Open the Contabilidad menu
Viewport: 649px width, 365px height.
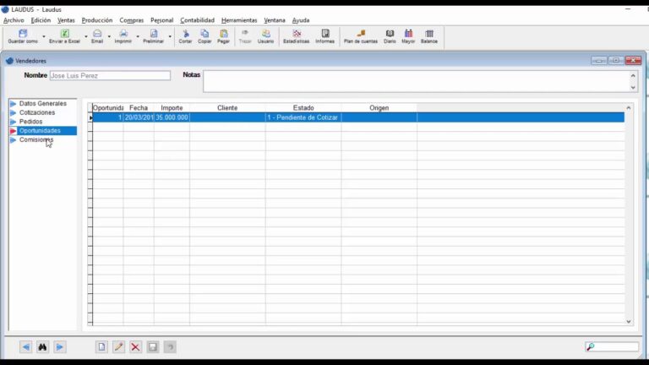pos(197,20)
